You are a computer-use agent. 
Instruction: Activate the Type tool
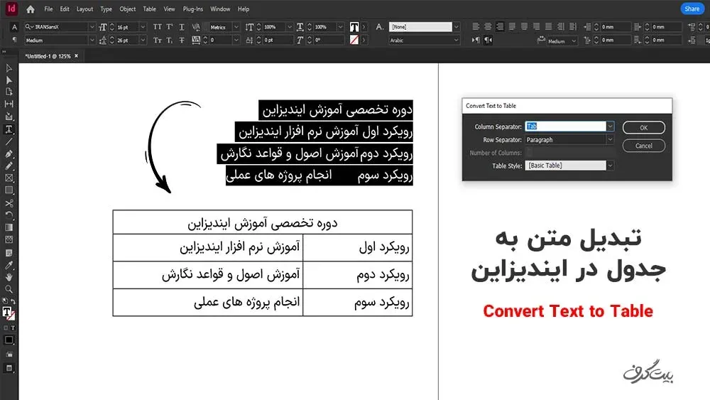9,129
